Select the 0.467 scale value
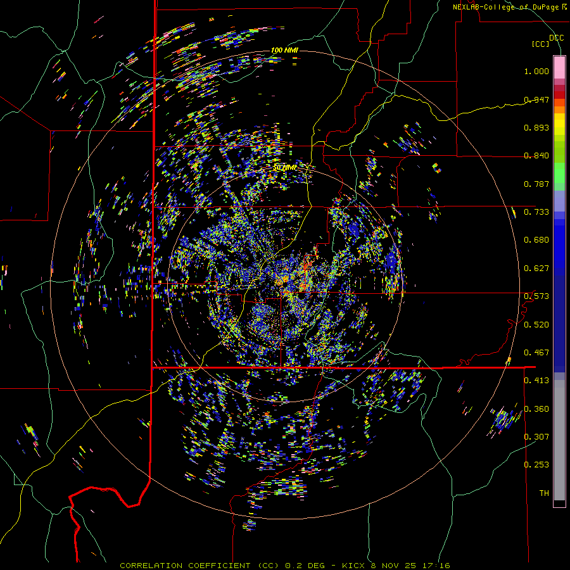The height and width of the screenshot is (570, 570). click(536, 353)
